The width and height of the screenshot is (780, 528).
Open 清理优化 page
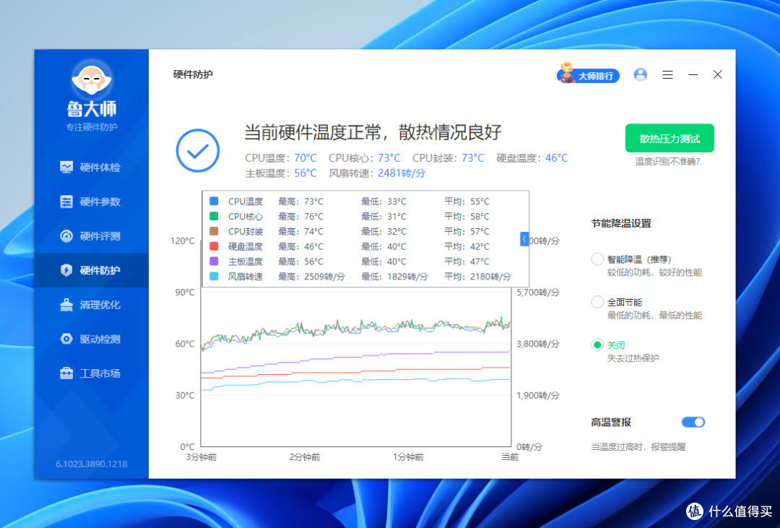pos(92,305)
